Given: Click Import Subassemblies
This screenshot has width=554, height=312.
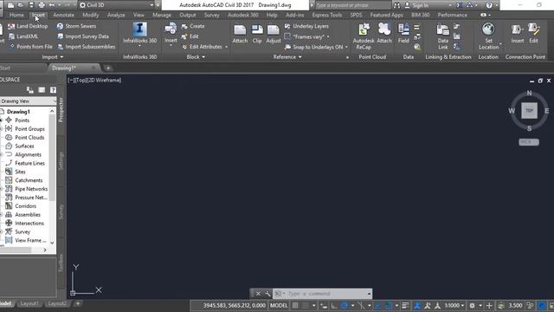Looking at the screenshot, I should pyautogui.click(x=86, y=47).
